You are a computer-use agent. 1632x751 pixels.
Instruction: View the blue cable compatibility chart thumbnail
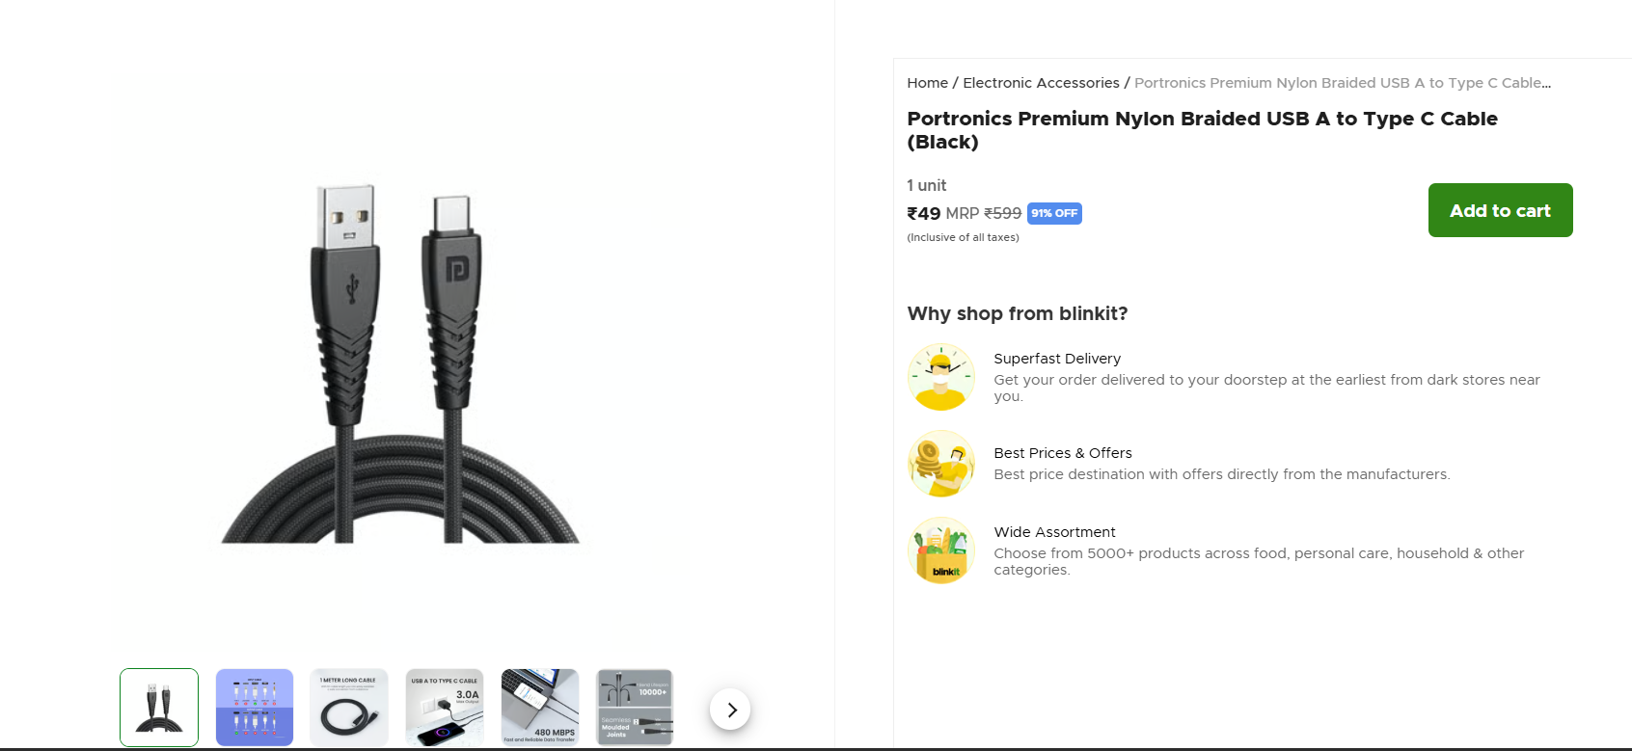pos(255,708)
